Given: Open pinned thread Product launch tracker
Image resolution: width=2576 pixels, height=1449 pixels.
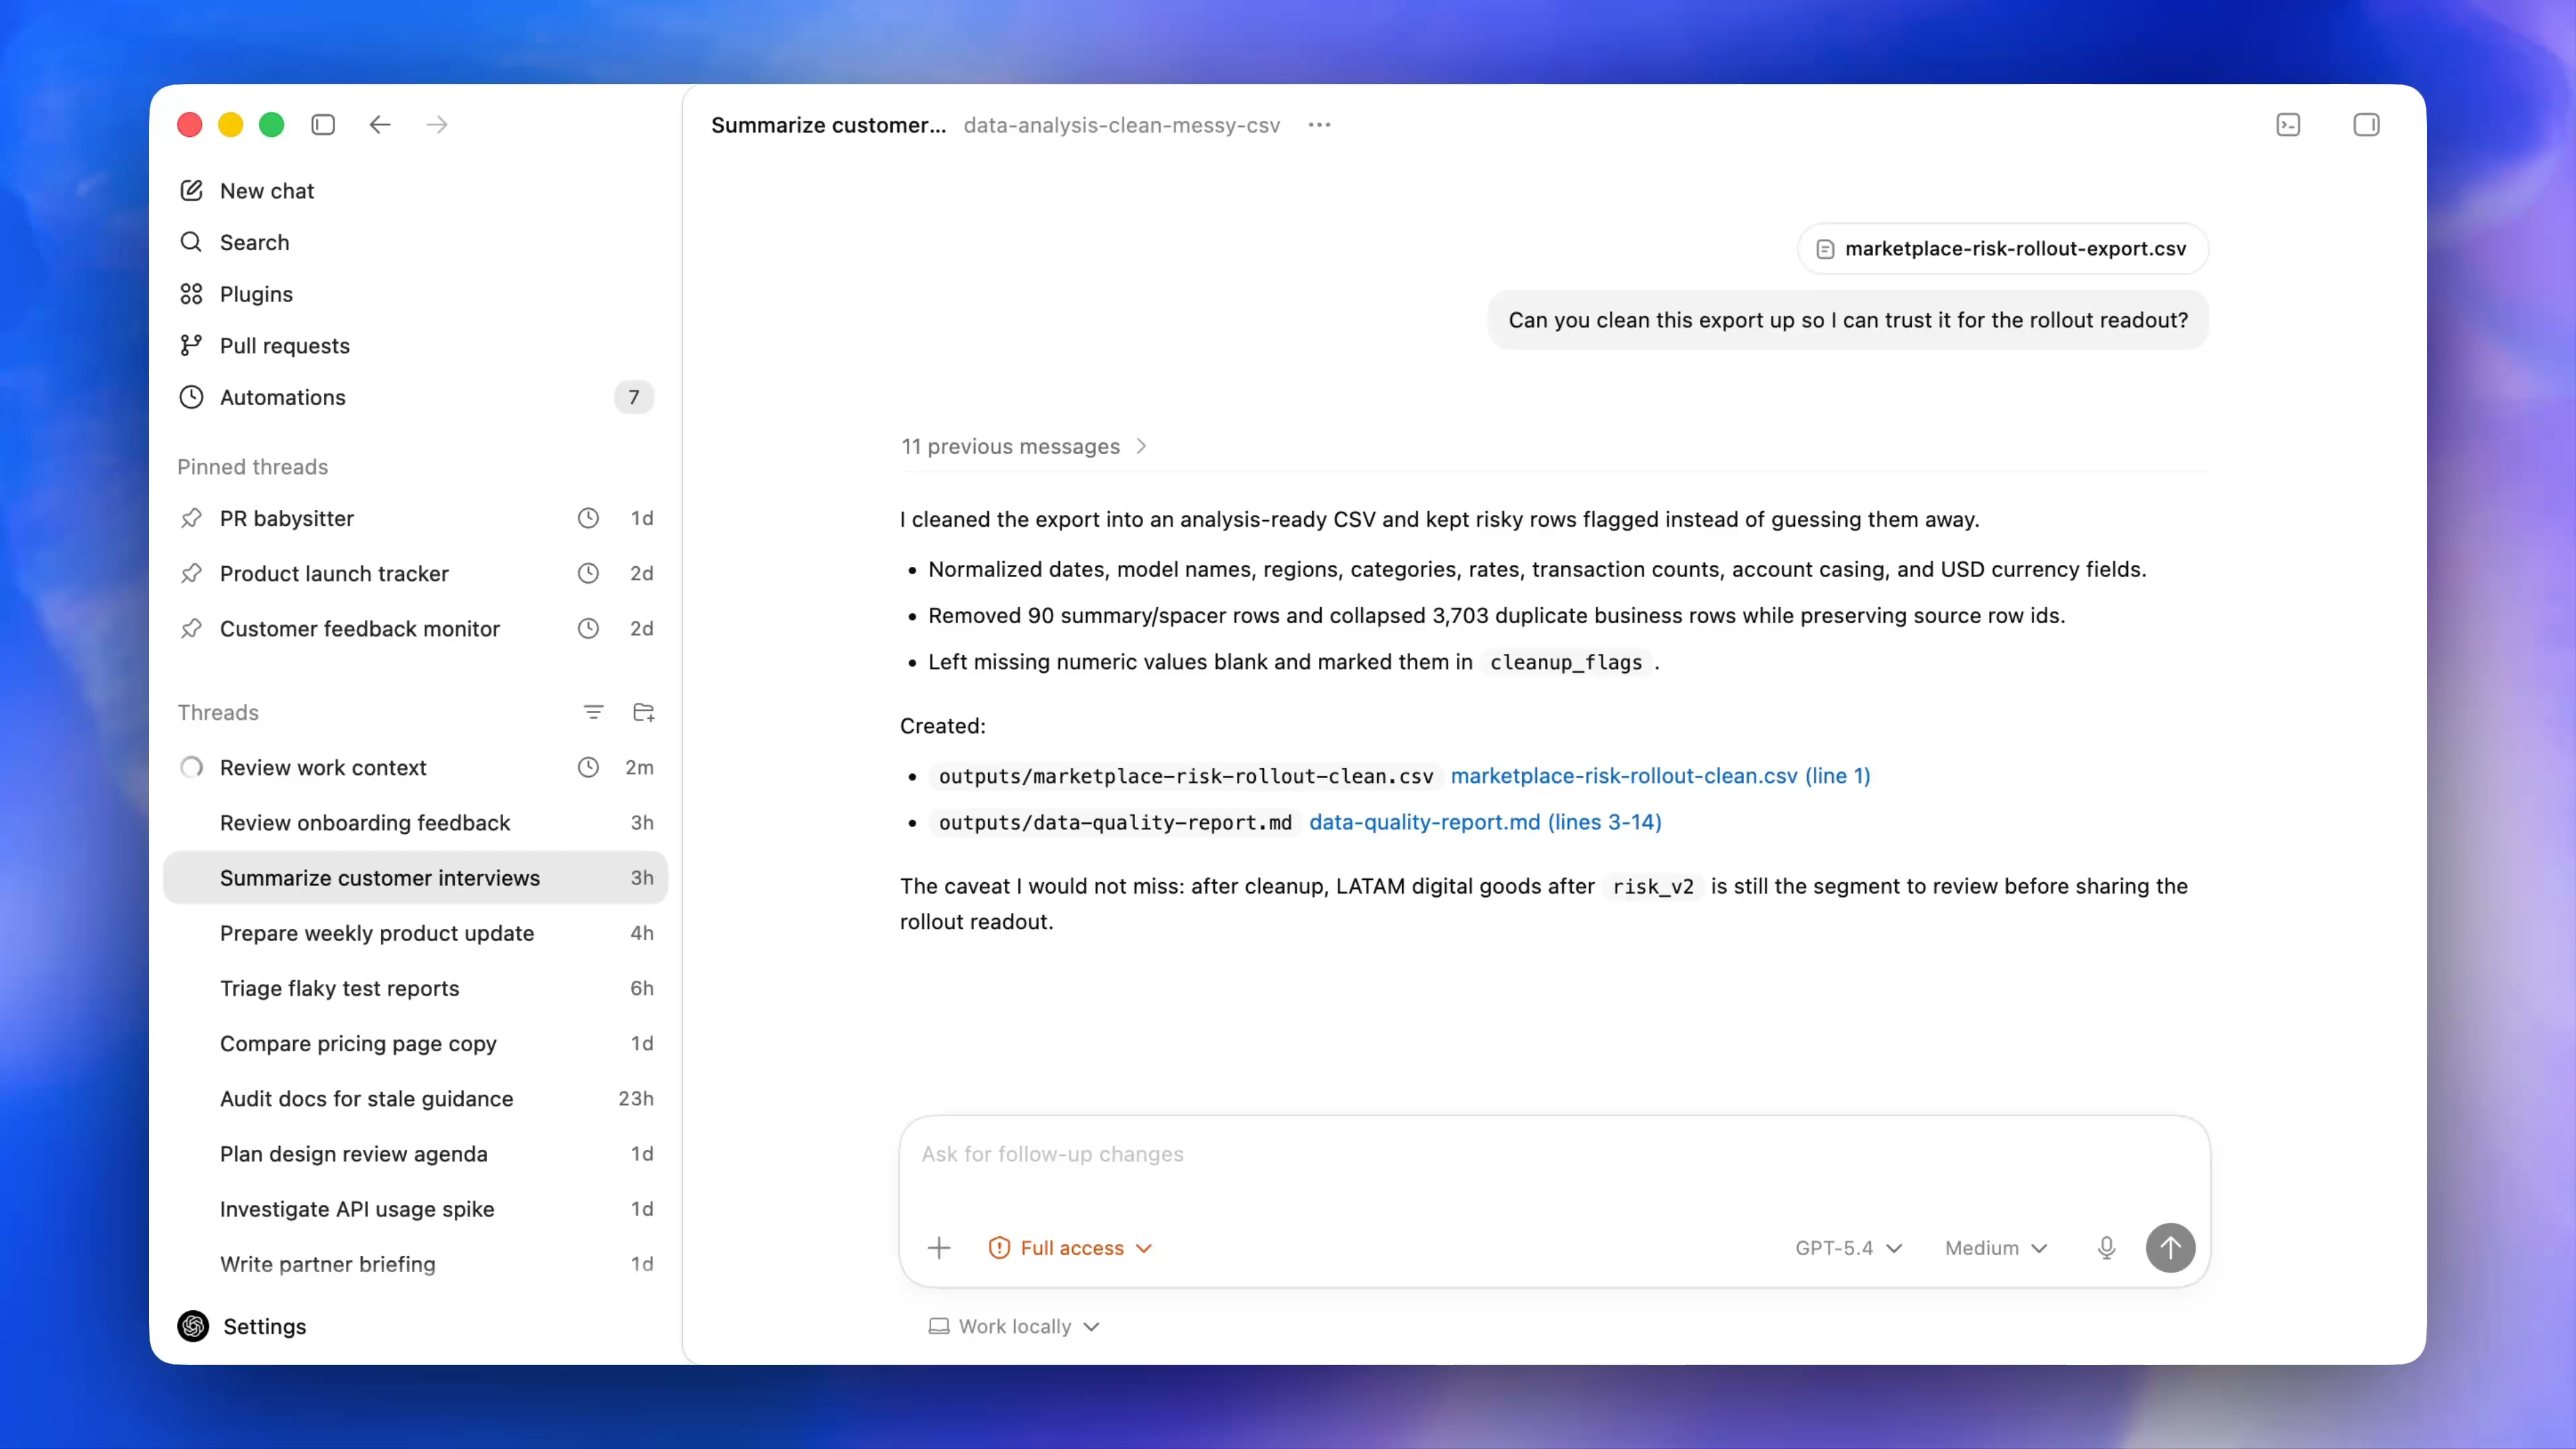Looking at the screenshot, I should coord(415,573).
